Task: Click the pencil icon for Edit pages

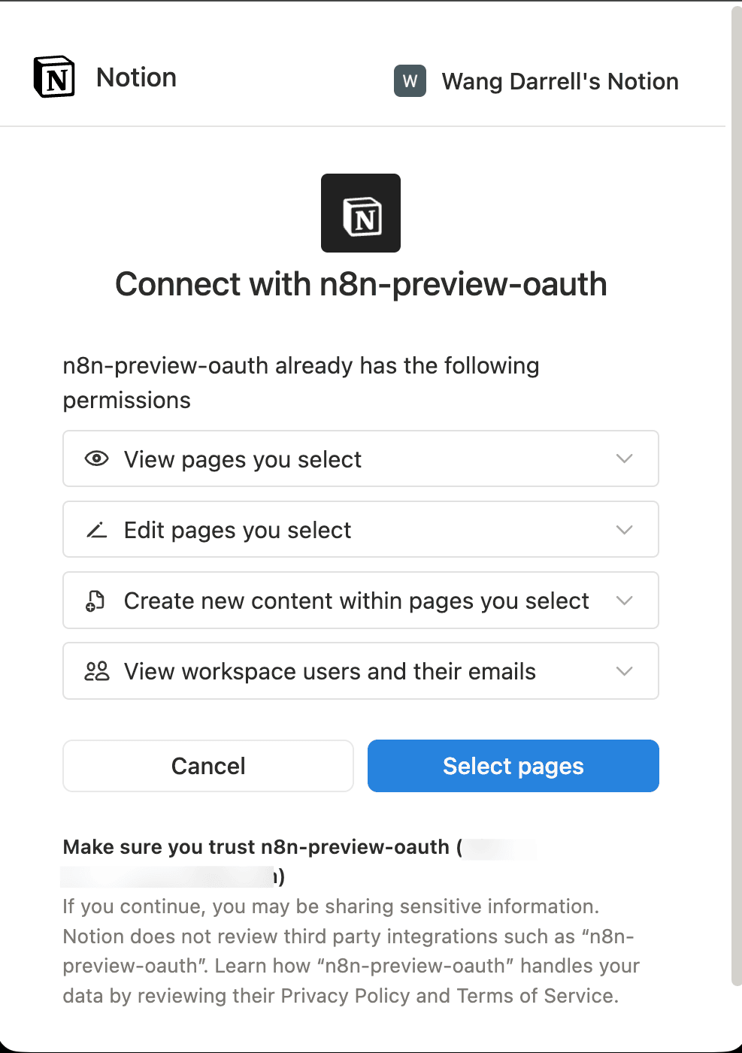Action: tap(97, 530)
